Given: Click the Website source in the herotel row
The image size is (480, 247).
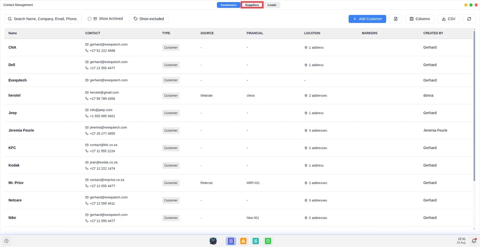Looking at the screenshot, I should click(206, 96).
